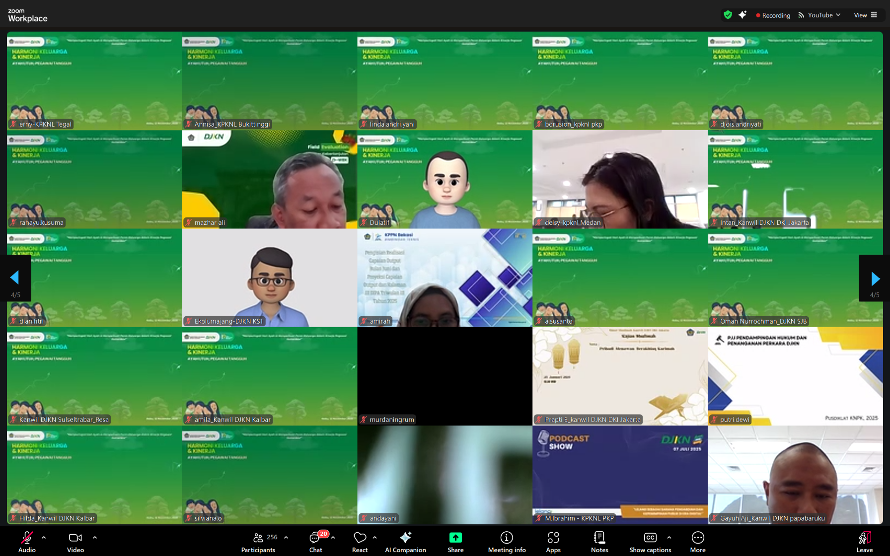
Task: Open the Participants panel
Action: coord(258,541)
